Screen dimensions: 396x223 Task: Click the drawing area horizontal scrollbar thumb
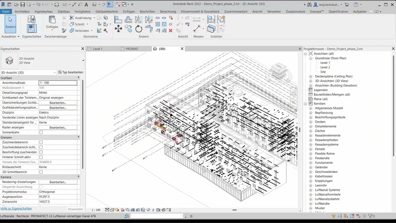click(235, 210)
